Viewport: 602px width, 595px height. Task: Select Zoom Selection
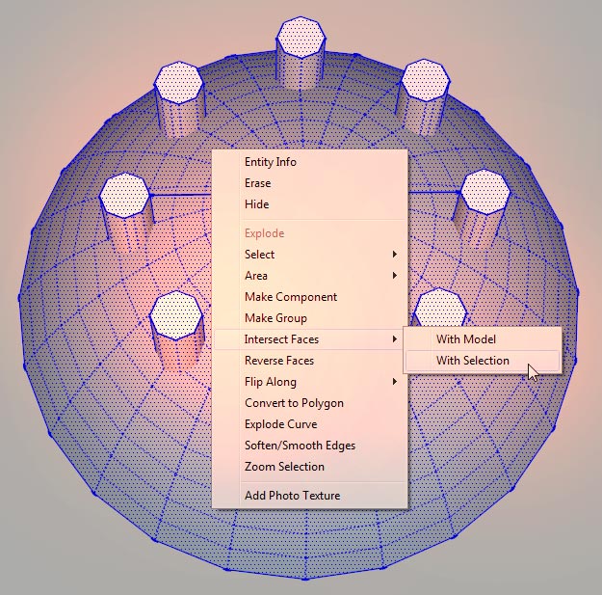coord(310,466)
